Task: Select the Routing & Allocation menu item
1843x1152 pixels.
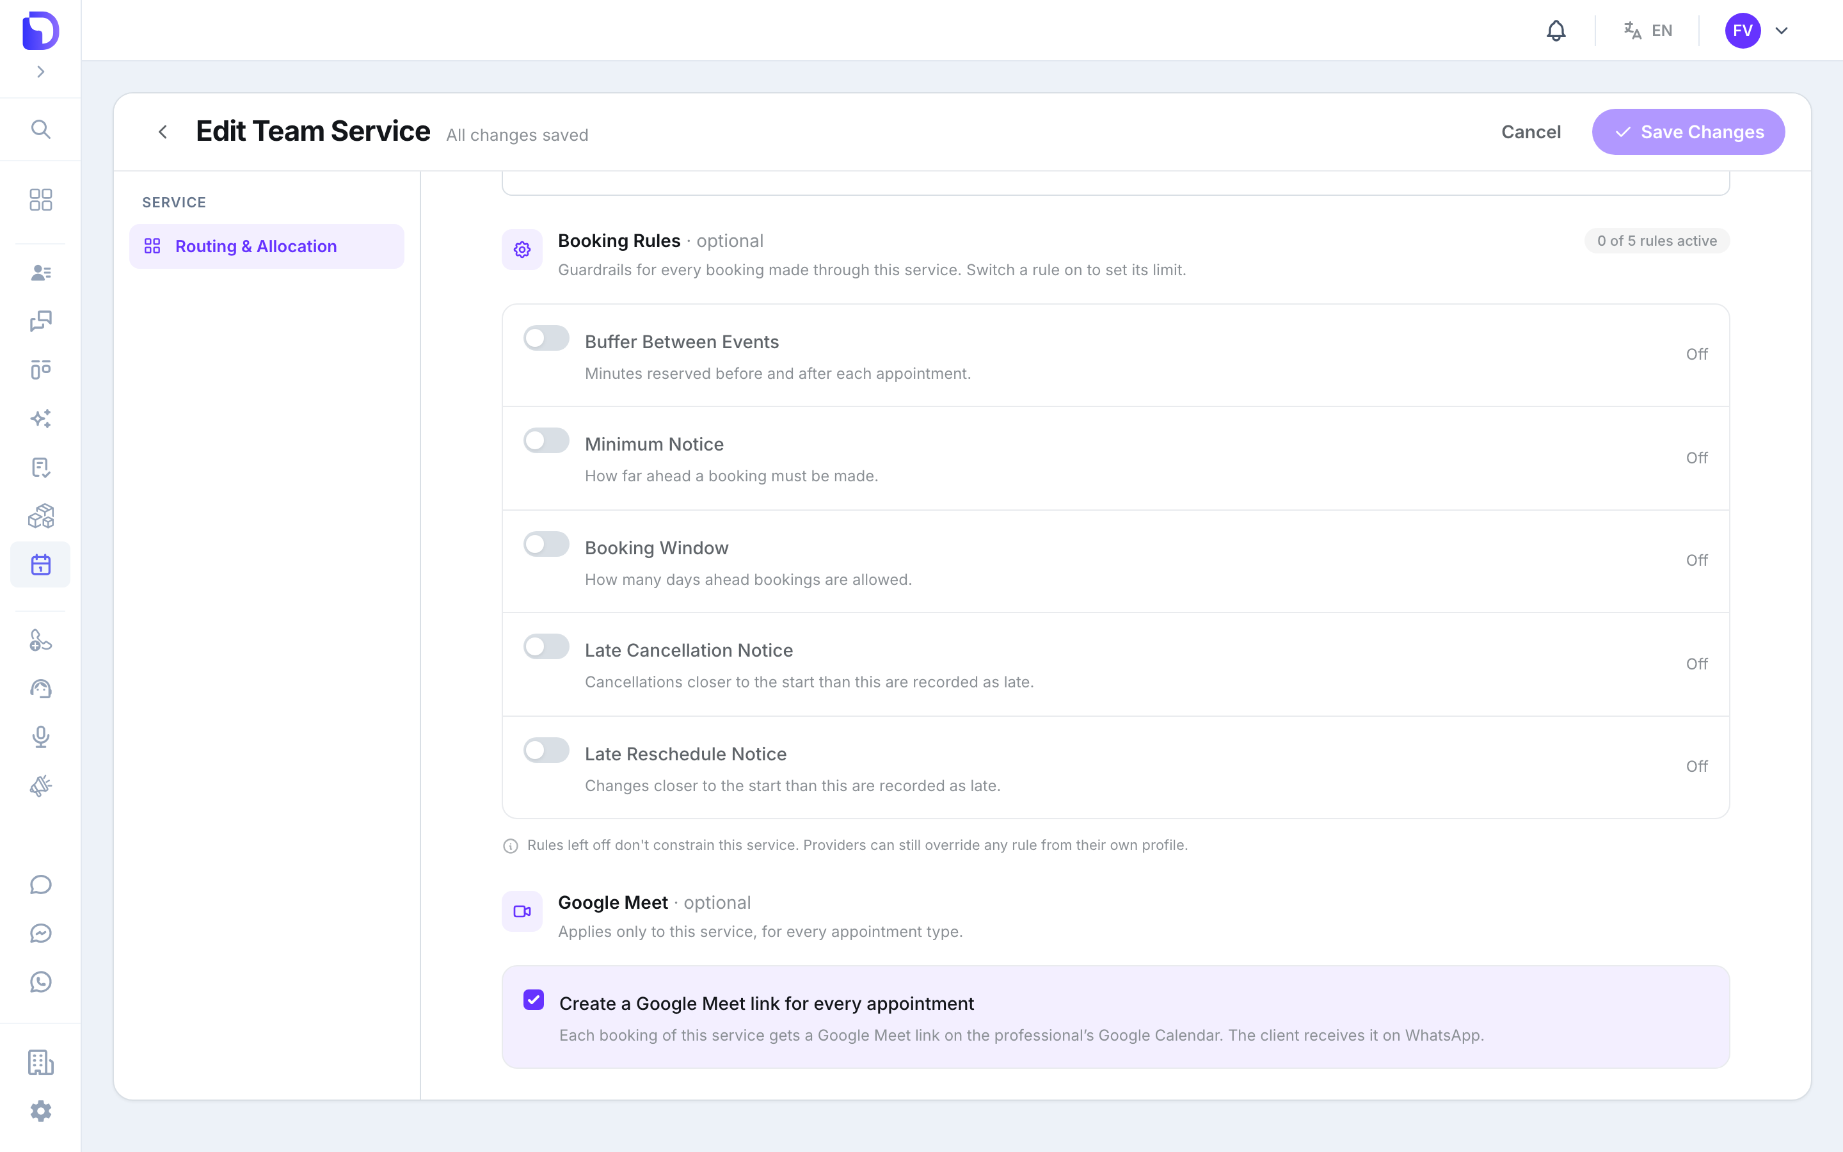Action: click(267, 246)
